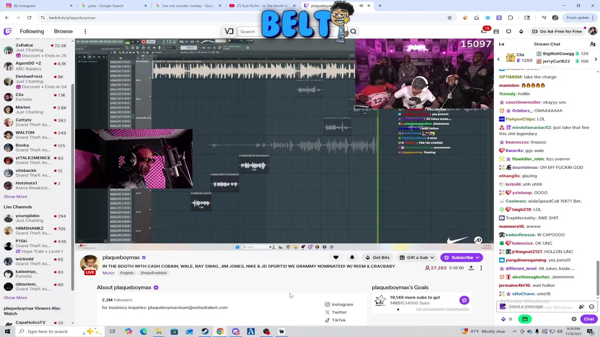Open the Twitch notifications inbox

(496, 31)
